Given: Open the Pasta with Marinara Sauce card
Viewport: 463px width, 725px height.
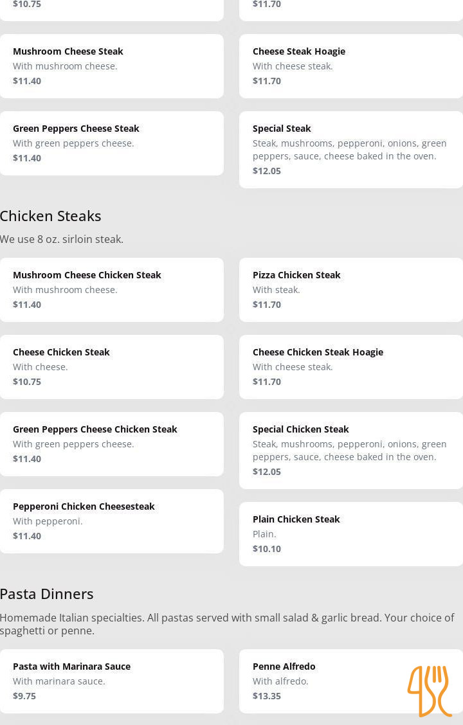Looking at the screenshot, I should 111,681.
